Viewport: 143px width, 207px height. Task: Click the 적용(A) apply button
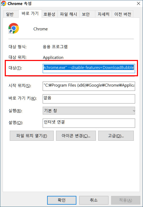coord(126,200)
